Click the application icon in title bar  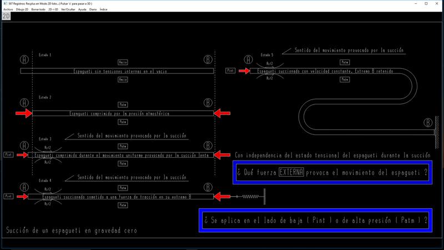(4, 3)
